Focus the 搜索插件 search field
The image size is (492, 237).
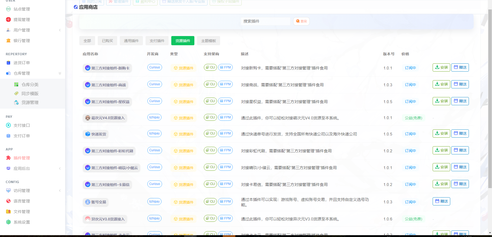[x=265, y=21]
